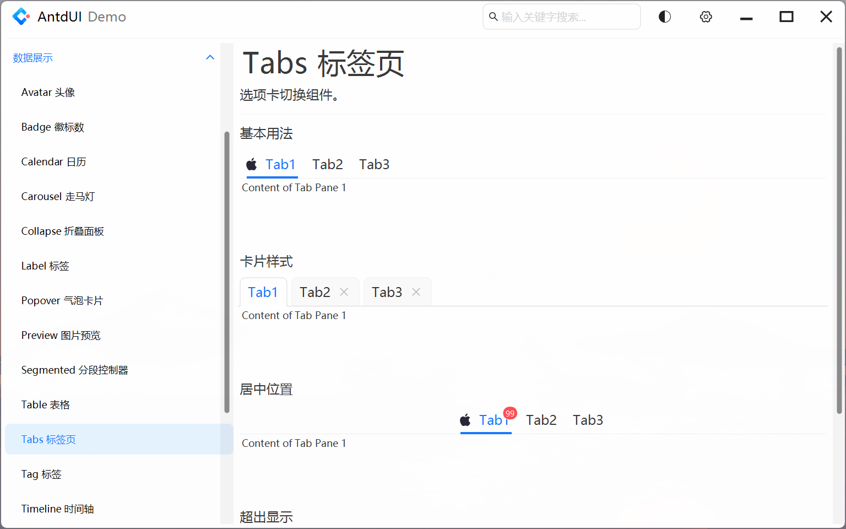The width and height of the screenshot is (846, 529).
Task: Click the Apple icon in centered tabs
Action: tap(465, 420)
